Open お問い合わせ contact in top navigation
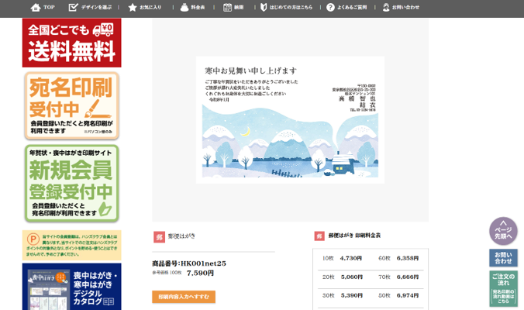Screen dimensions: 524x310 coord(388,7)
